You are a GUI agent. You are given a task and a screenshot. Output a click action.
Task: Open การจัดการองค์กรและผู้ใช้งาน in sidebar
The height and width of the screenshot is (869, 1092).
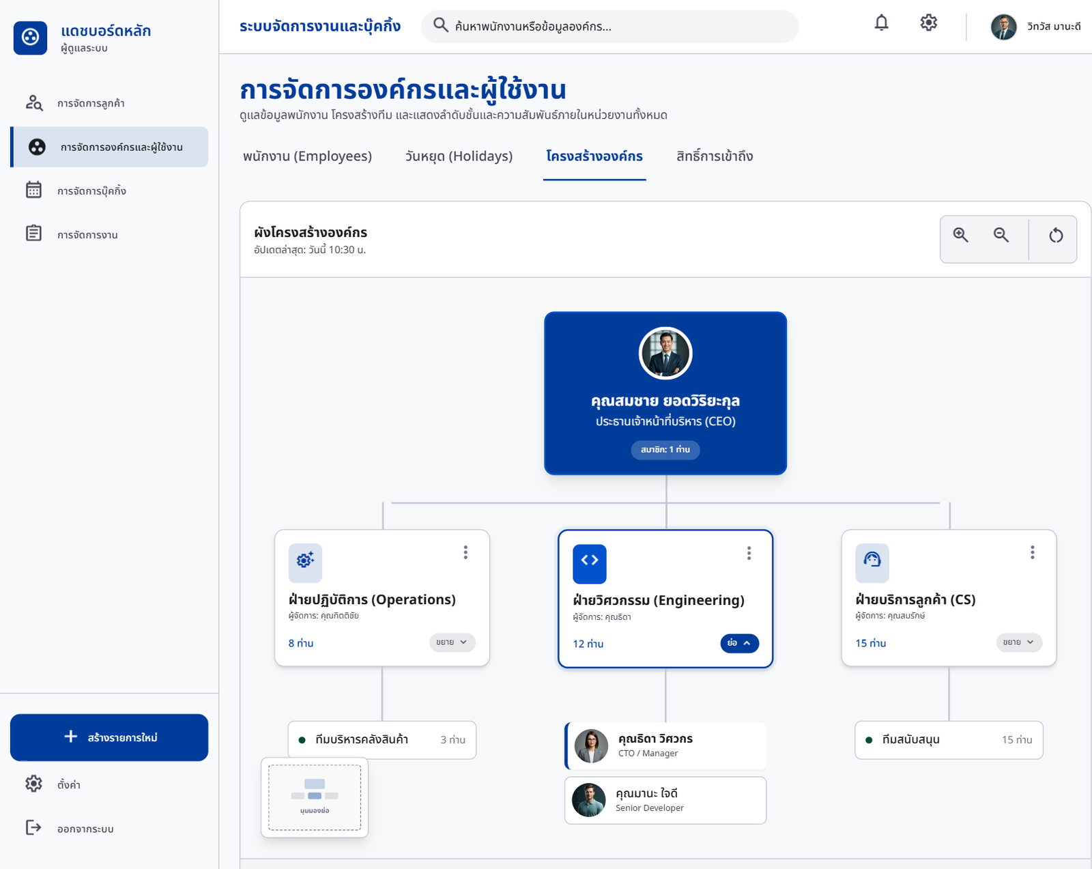(109, 147)
